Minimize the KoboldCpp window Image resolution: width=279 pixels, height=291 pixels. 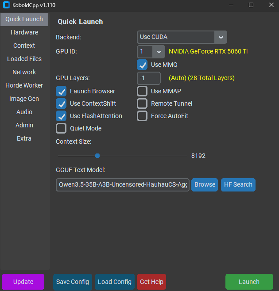click(x=231, y=5)
